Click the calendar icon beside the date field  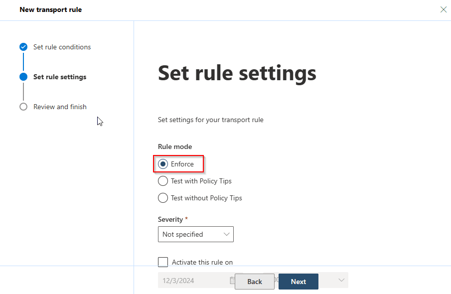coord(232,281)
